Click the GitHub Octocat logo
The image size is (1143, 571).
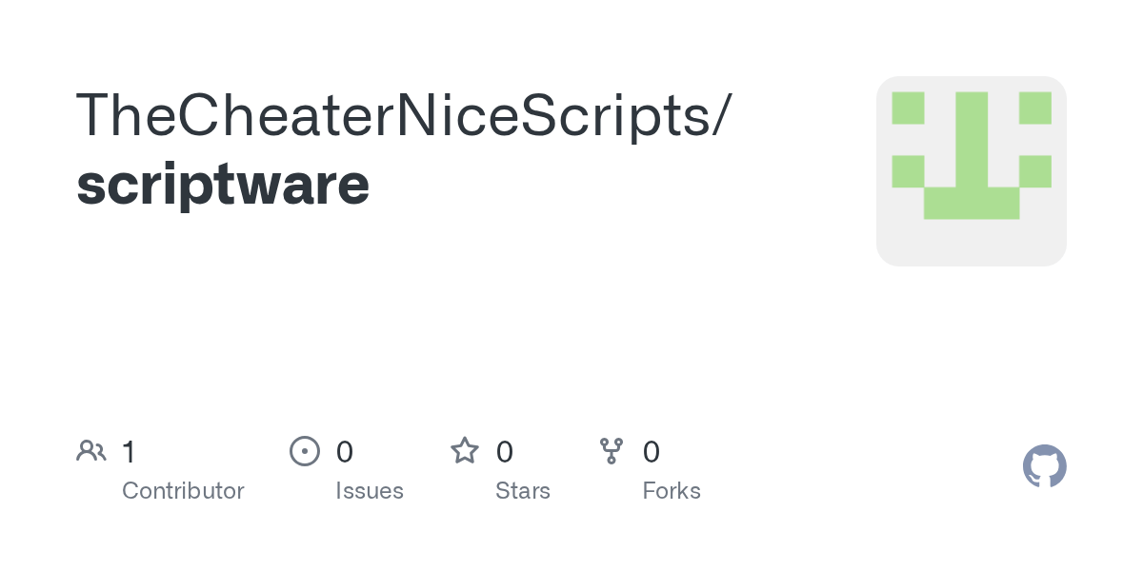(1044, 466)
